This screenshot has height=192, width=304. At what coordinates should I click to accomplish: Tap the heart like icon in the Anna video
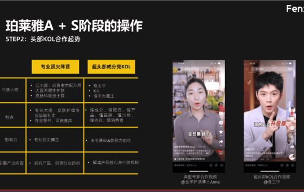click(x=221, y=114)
